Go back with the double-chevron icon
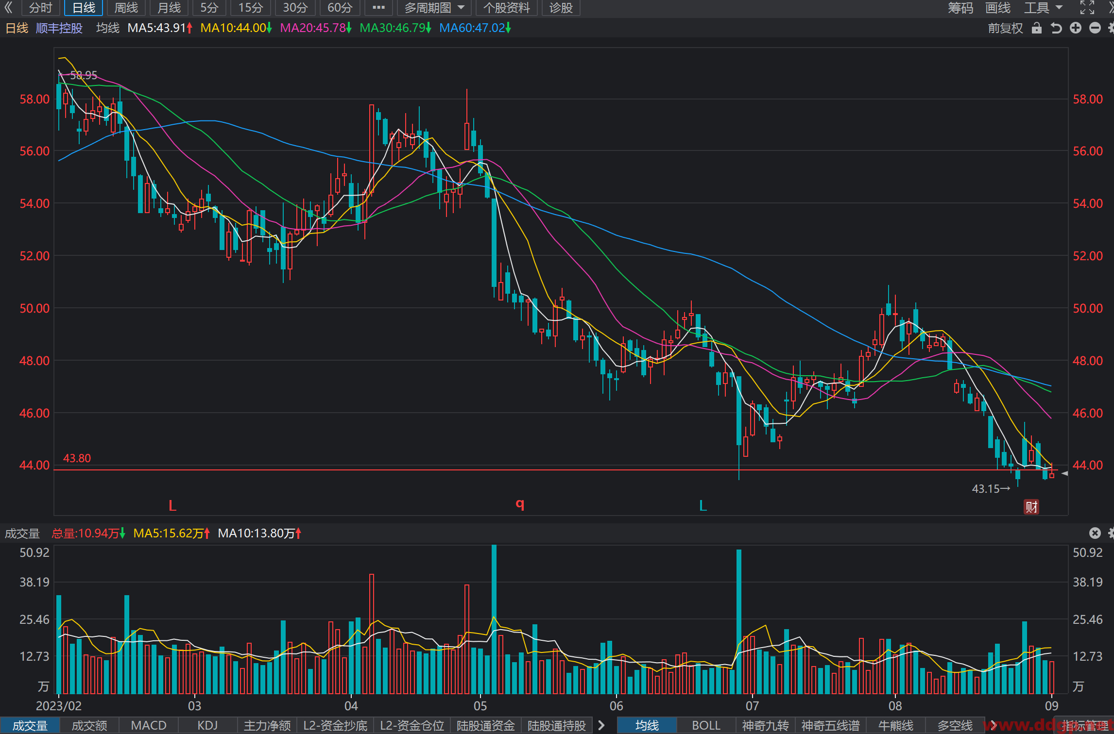This screenshot has width=1114, height=734. pyautogui.click(x=8, y=8)
